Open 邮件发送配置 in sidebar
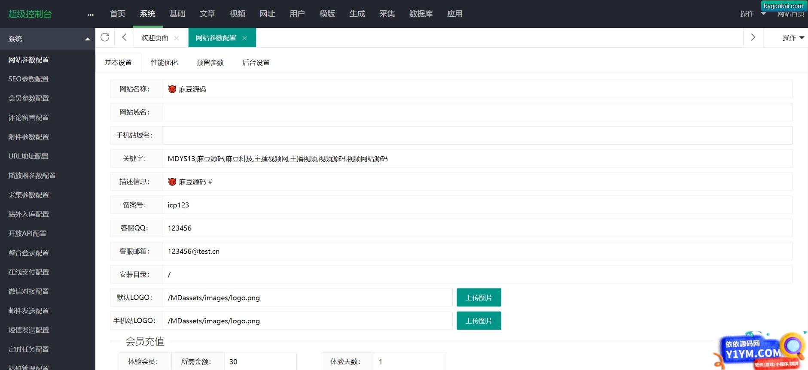Image resolution: width=808 pixels, height=370 pixels. (x=29, y=311)
